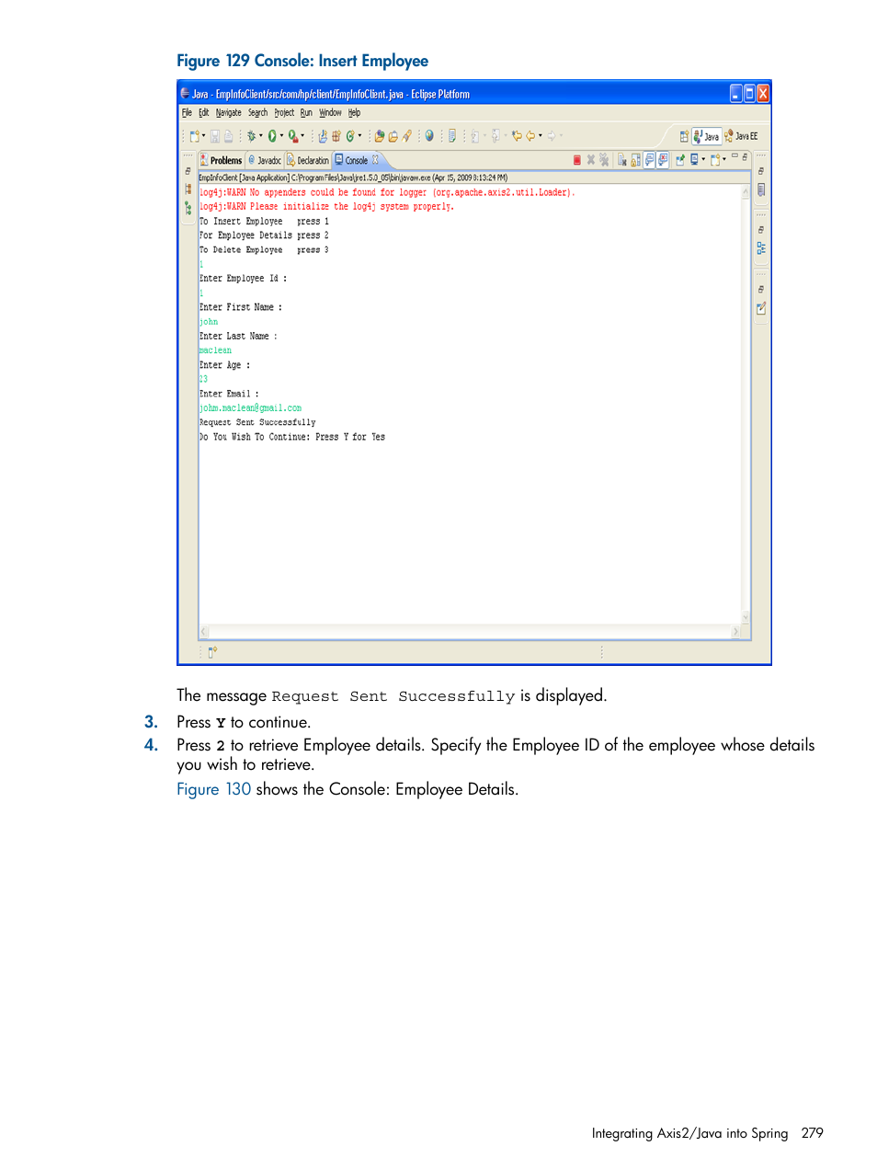Click the Back navigation arrow icon

[x=530, y=136]
